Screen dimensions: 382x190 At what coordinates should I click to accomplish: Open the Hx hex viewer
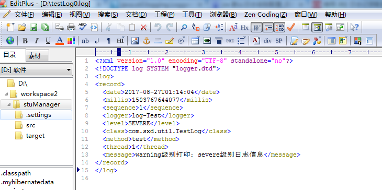coord(244,28)
